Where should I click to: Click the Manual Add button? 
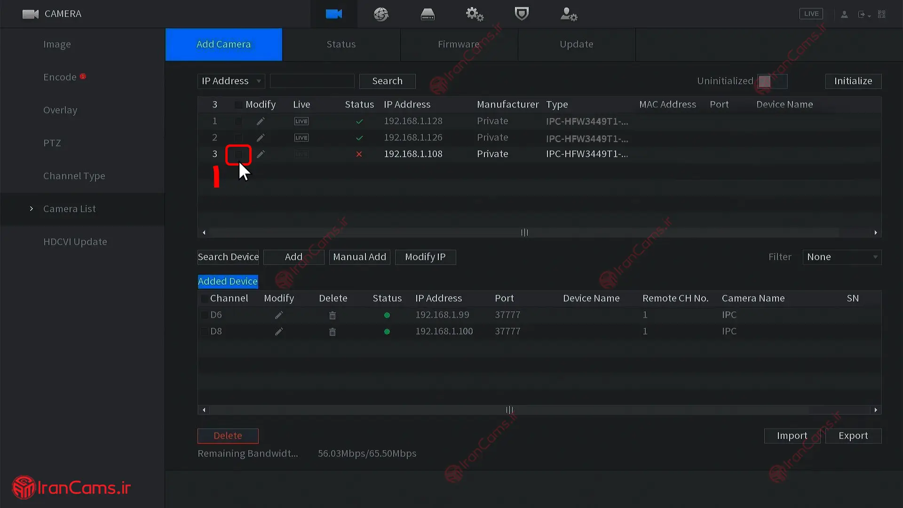click(360, 257)
